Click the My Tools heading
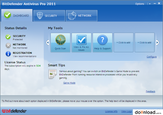This screenshot has width=163, height=115. click(x=55, y=28)
